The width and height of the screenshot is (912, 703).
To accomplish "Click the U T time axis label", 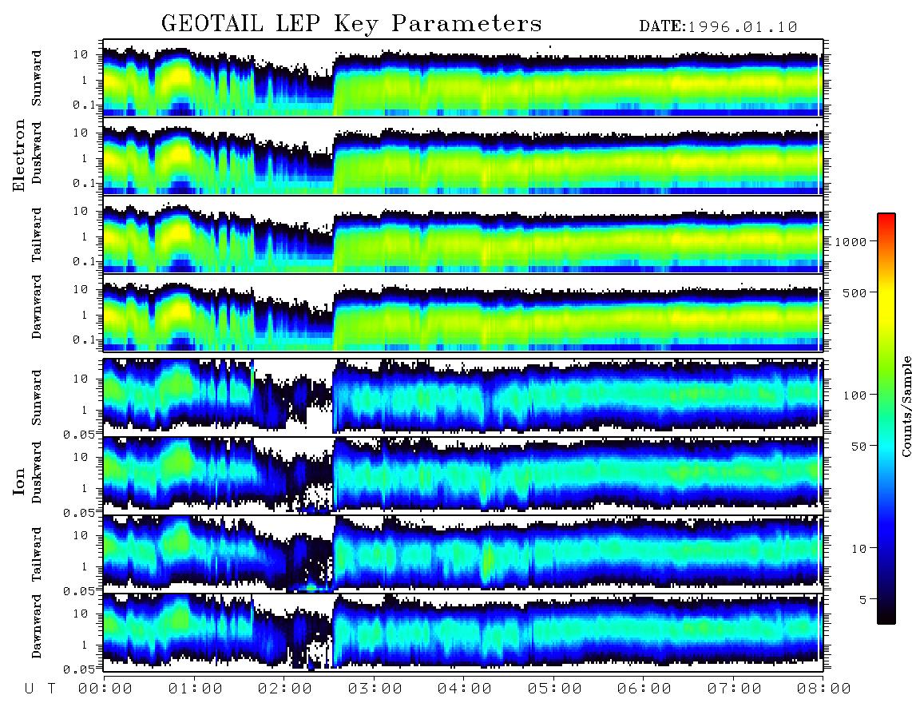I will point(41,689).
